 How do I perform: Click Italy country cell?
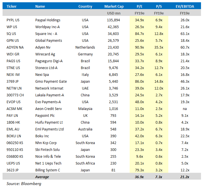click(85, 75)
